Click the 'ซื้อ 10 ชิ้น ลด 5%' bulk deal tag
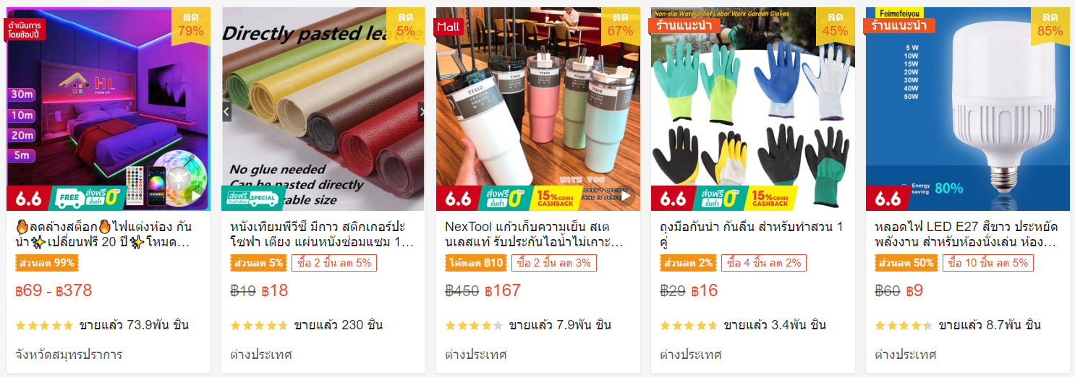Viewport: 1075px width, 377px height. (987, 263)
